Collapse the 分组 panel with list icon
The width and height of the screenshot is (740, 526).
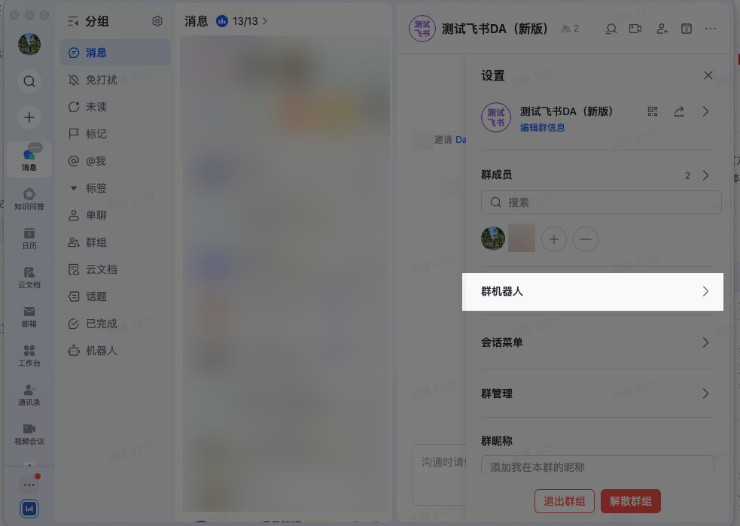click(x=73, y=21)
